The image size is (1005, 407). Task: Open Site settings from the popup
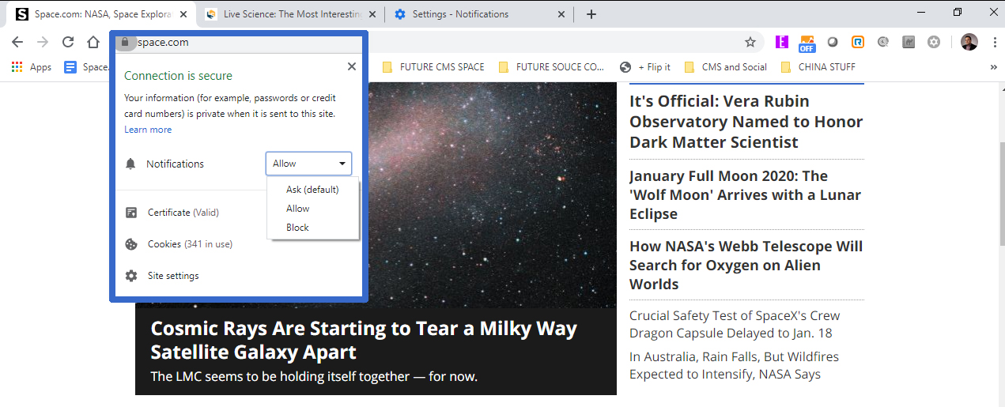coord(173,276)
